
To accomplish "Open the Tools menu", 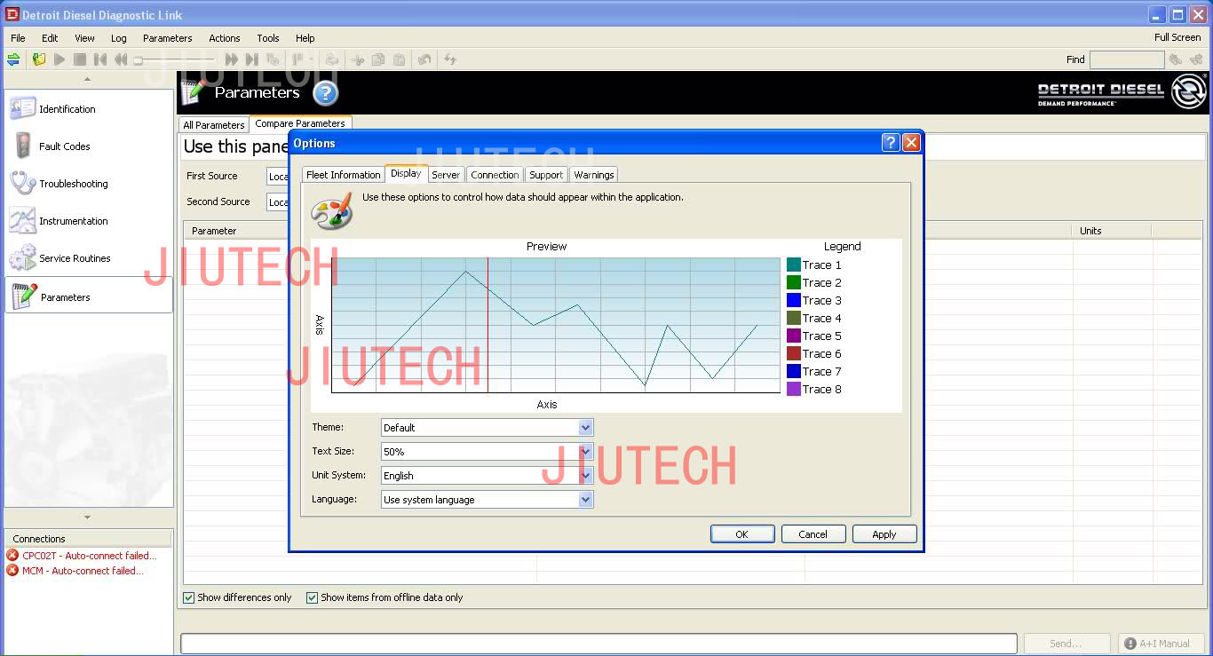I will pos(268,38).
